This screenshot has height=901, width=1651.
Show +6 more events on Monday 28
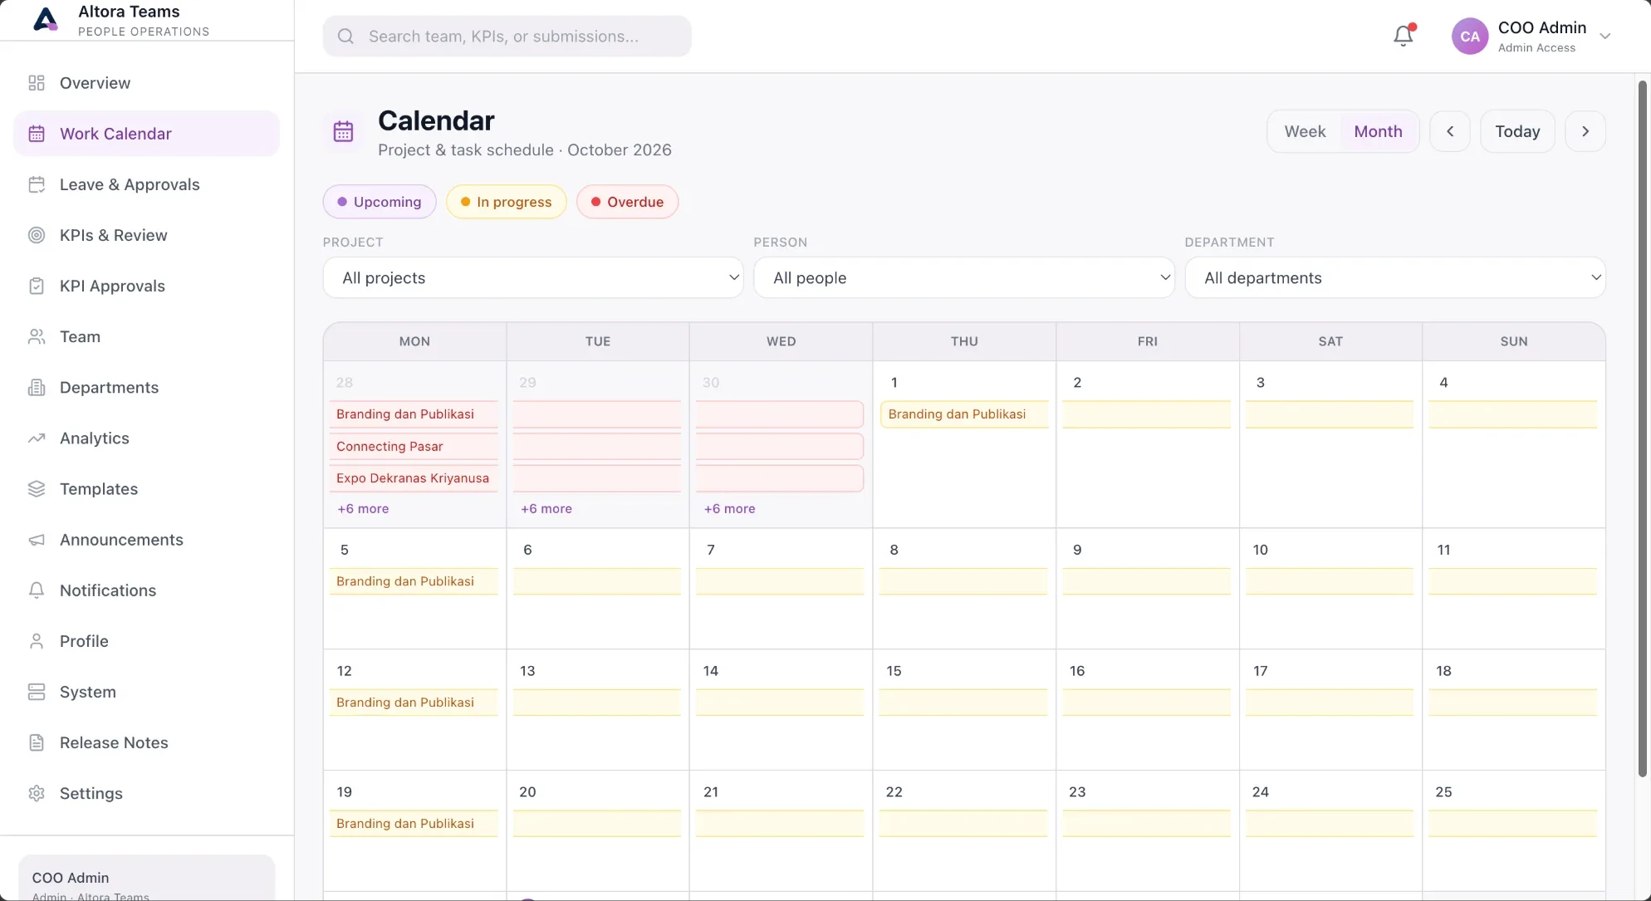tap(363, 509)
